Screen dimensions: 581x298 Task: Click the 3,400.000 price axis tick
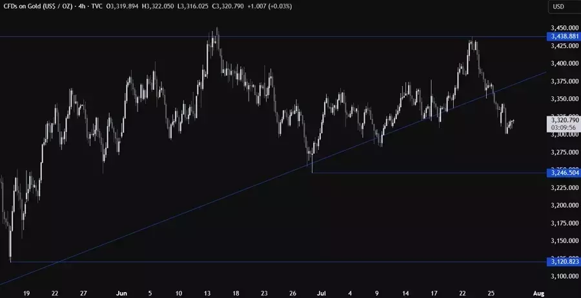click(562, 63)
